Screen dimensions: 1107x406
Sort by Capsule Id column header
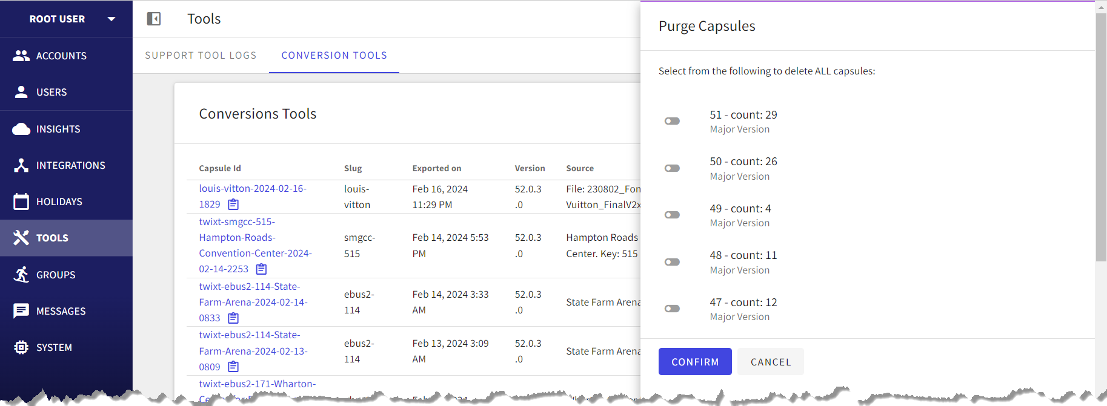click(x=220, y=168)
